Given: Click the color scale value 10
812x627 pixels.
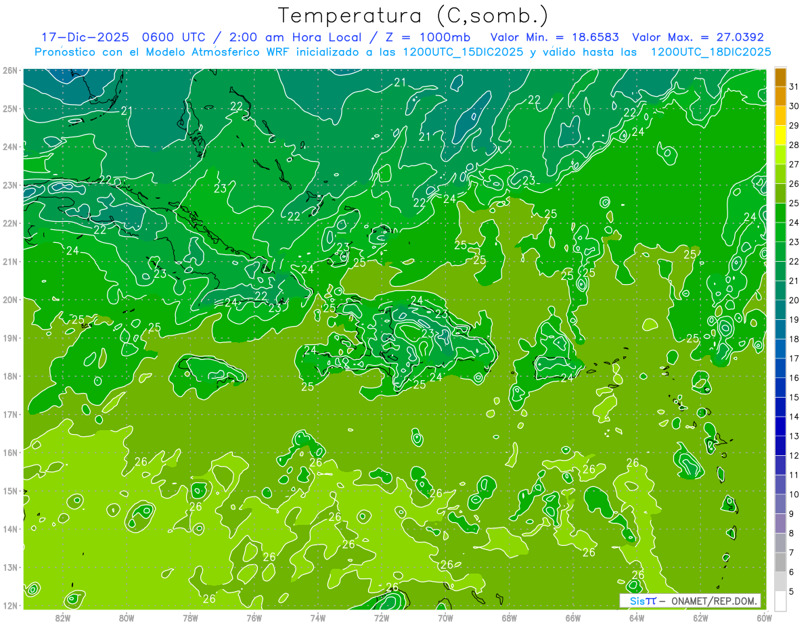Looking at the screenshot, I should (794, 494).
